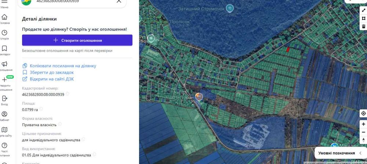Select the red highlighted parcel on map

coord(288,49)
